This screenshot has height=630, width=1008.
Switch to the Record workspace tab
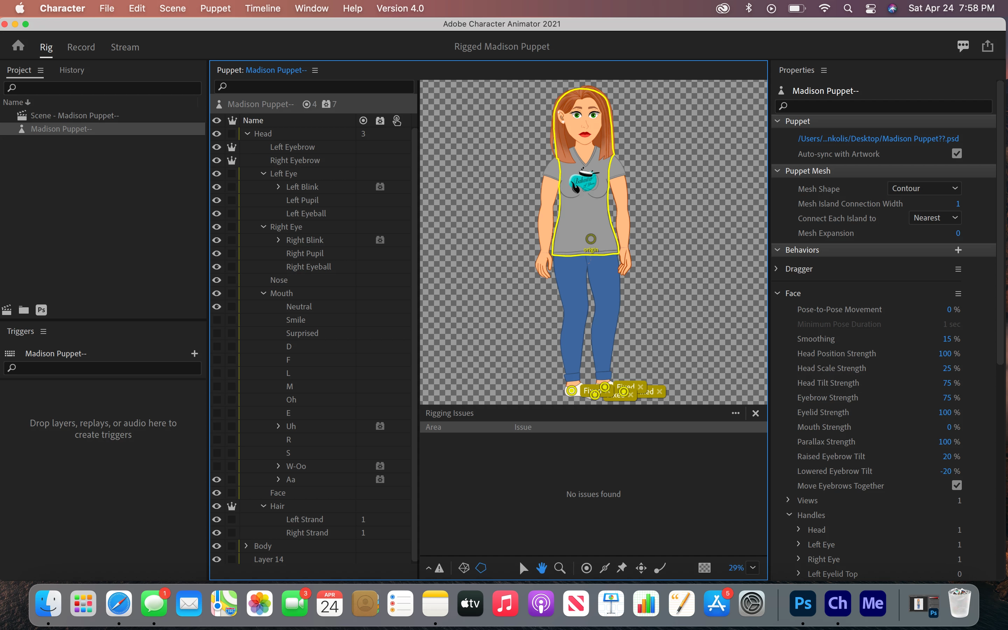pos(81,47)
